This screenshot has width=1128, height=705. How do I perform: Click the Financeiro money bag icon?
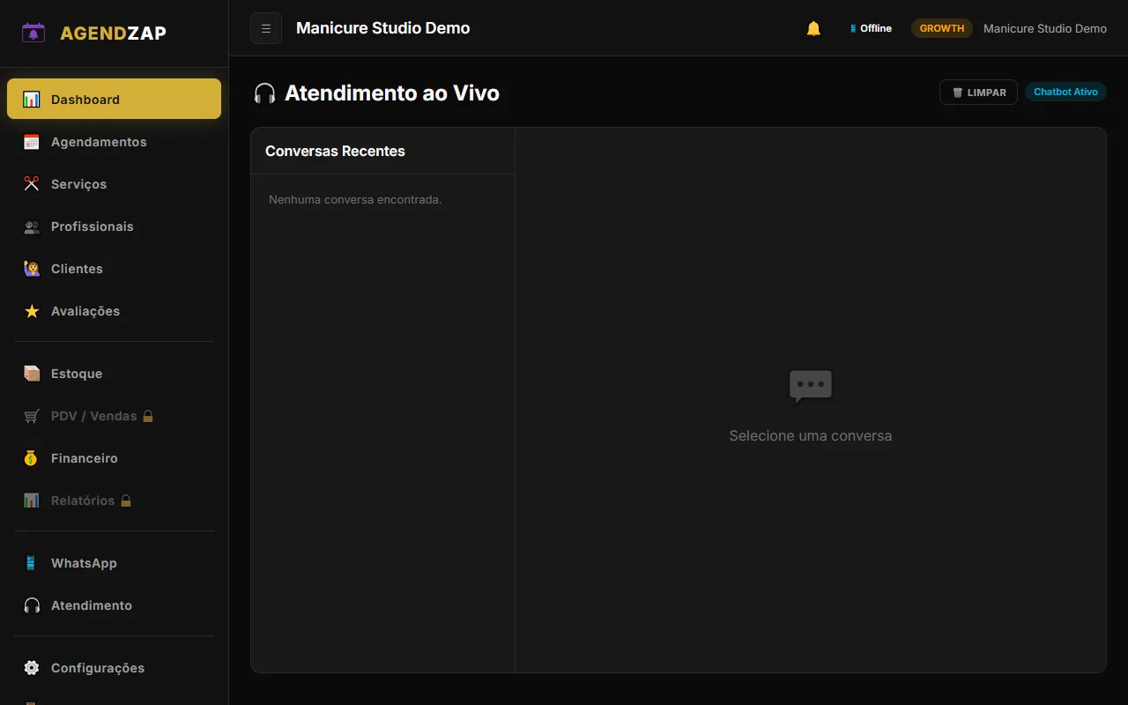[32, 458]
